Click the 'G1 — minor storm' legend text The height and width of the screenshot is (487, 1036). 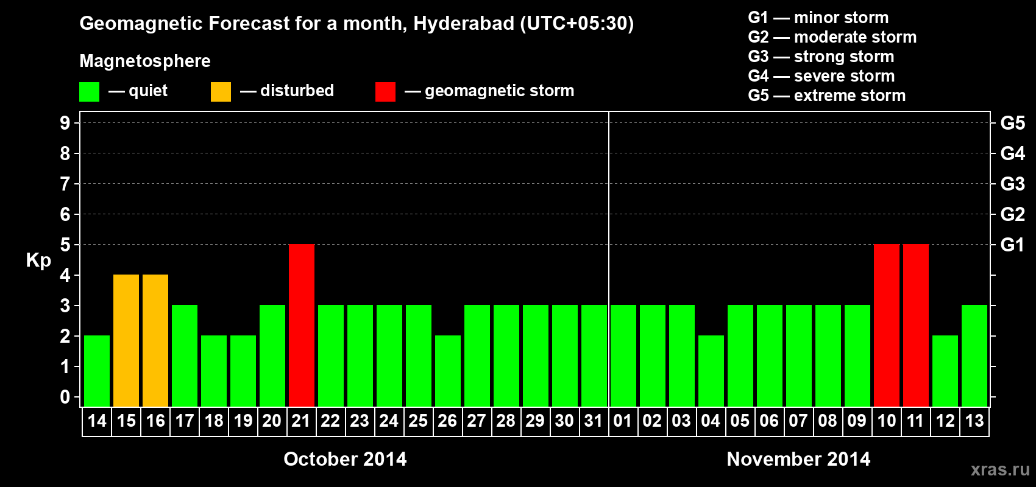818,18
